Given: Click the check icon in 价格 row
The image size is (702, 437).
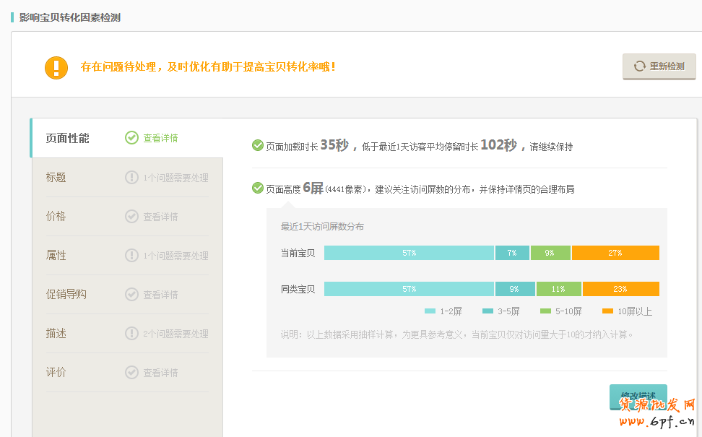Looking at the screenshot, I should [131, 216].
